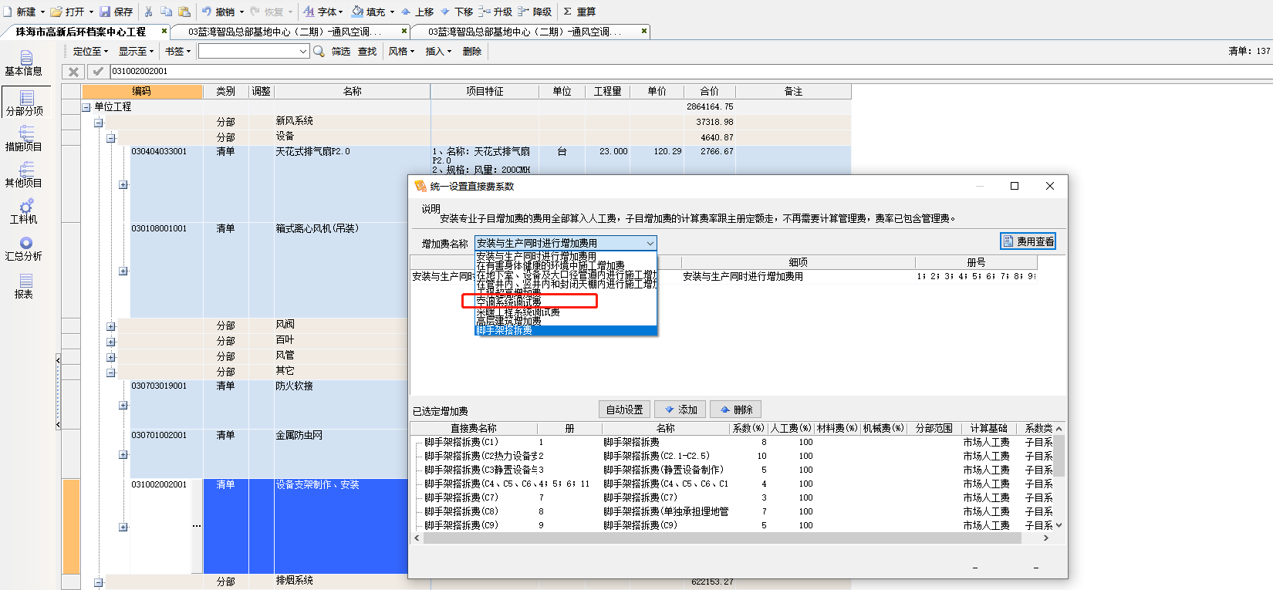The height and width of the screenshot is (590, 1273).
Task: Expand the 风管 分部 row
Action: pos(111,357)
